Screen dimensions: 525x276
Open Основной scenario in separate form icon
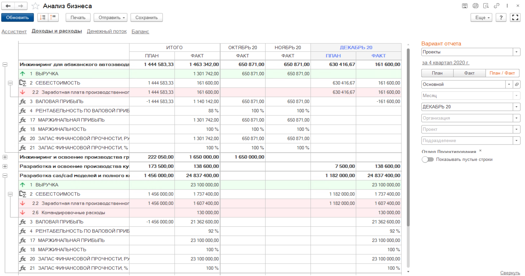[517, 84]
